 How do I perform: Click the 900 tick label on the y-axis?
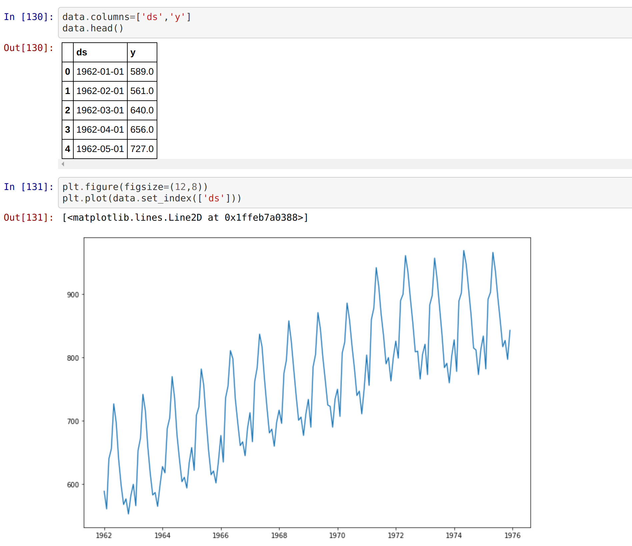tap(73, 294)
